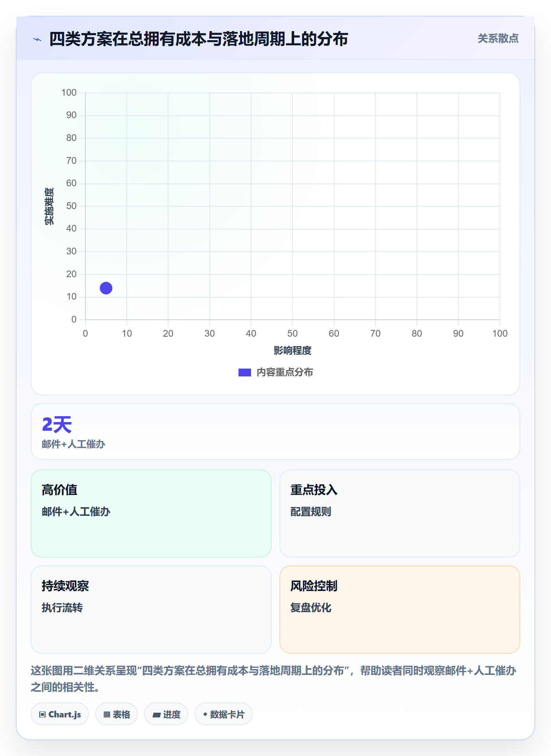Toggle the 内容重点分布 legend label
This screenshot has width=551, height=756.
285,372
